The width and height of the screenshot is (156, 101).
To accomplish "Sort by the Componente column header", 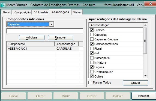I will [x=31, y=44].
